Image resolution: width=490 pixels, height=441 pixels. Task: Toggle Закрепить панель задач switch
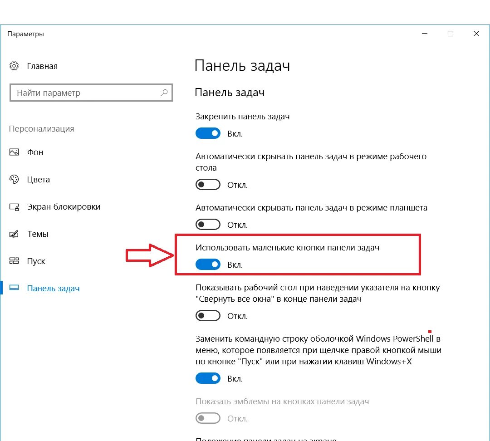pyautogui.click(x=208, y=133)
